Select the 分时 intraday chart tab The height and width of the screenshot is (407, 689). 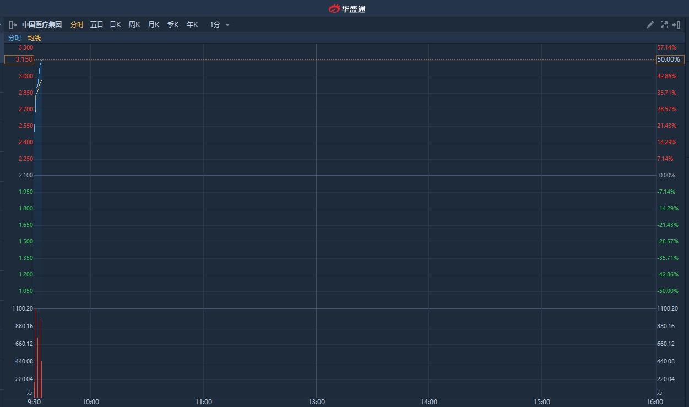77,25
